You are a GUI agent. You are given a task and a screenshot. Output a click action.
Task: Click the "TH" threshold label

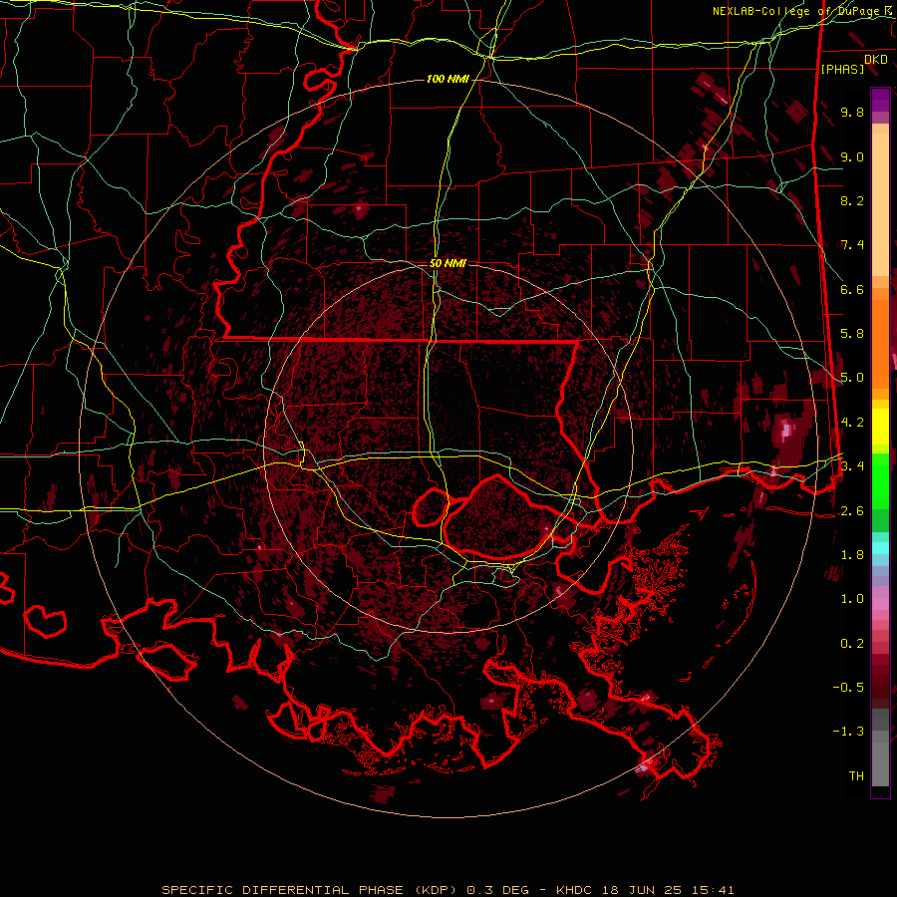[x=856, y=776]
